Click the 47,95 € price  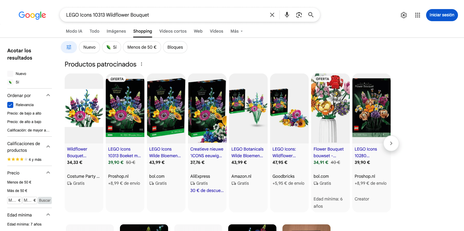pyautogui.click(x=280, y=162)
